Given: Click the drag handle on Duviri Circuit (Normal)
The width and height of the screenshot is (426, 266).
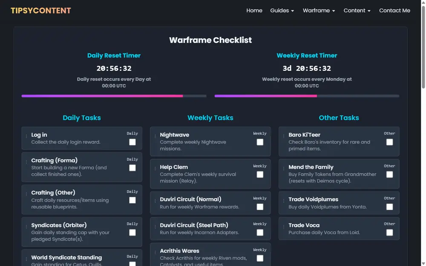Looking at the screenshot, I should pos(155,201).
